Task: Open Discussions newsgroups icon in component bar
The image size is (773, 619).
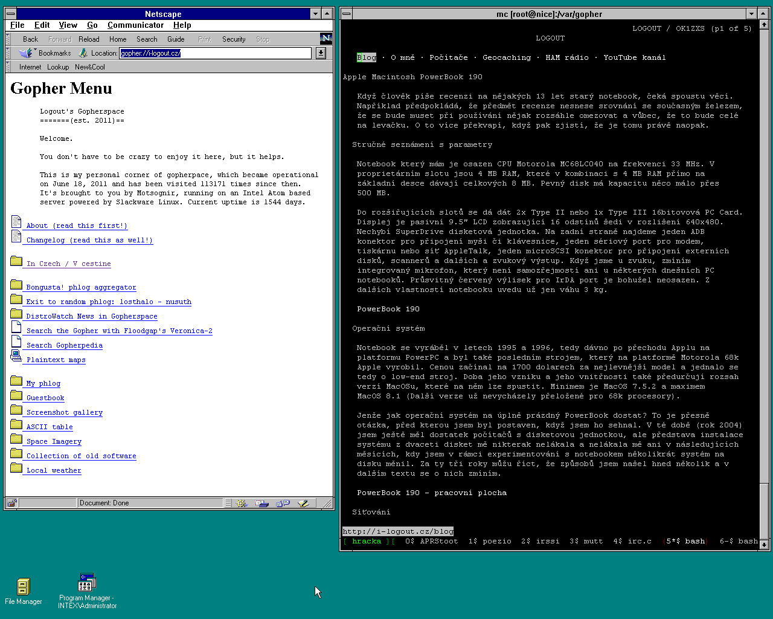Action: point(283,503)
